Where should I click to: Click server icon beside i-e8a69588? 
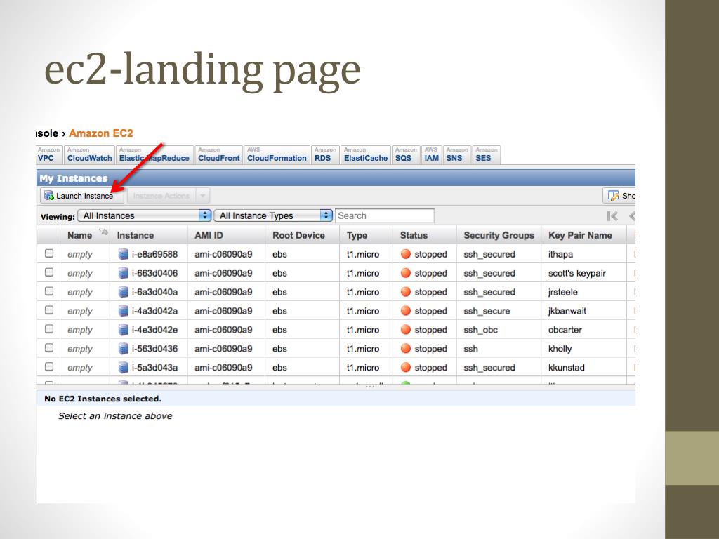124,254
